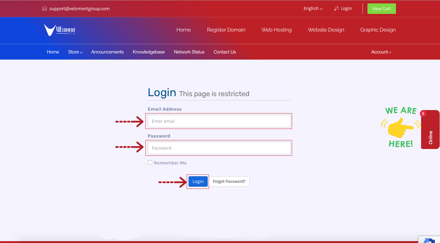The image size is (440, 243).
Task: Focus the Password input field
Action: [x=219, y=148]
